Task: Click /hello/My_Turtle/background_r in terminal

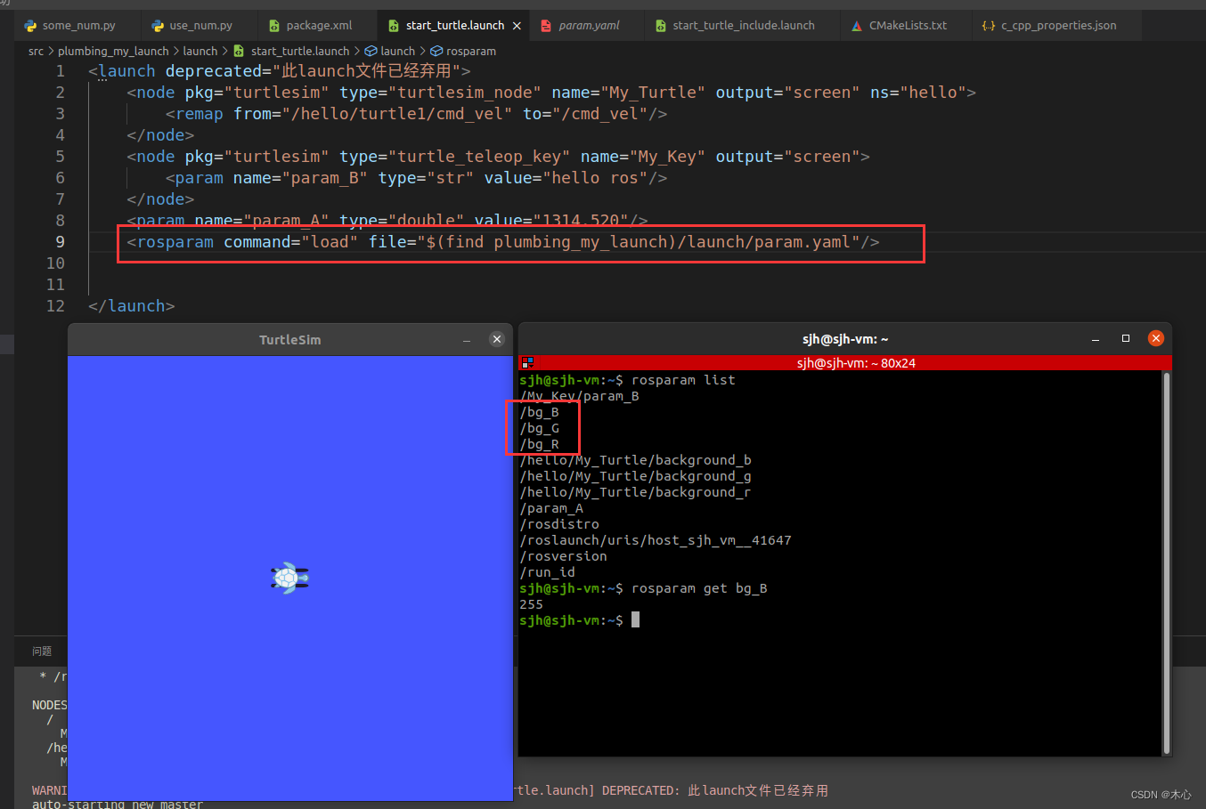Action: pyautogui.click(x=635, y=492)
